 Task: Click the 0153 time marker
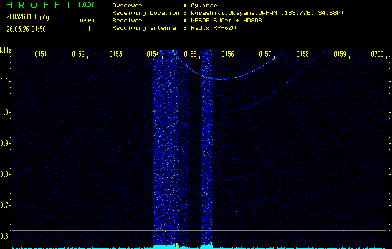tap(115, 54)
